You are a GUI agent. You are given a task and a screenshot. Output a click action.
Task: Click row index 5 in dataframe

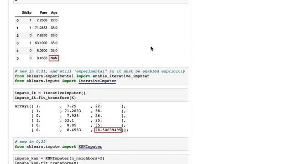17,58
